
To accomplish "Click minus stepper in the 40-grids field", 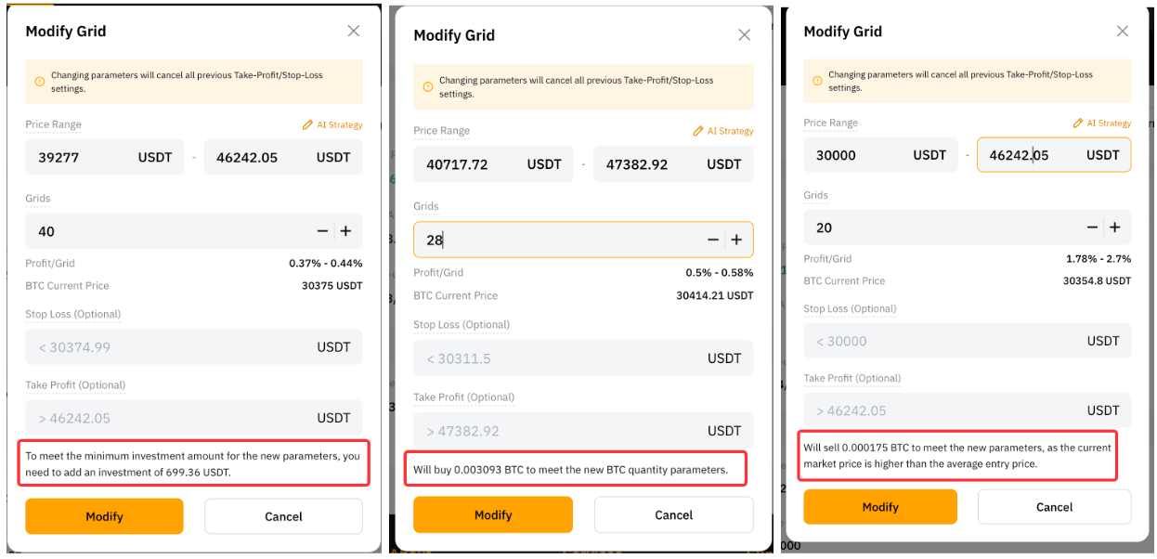I will click(322, 231).
